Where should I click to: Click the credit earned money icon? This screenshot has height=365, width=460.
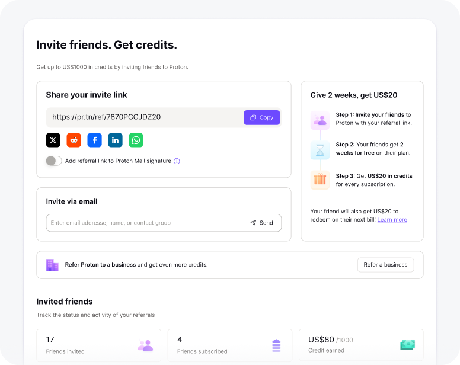pos(407,345)
